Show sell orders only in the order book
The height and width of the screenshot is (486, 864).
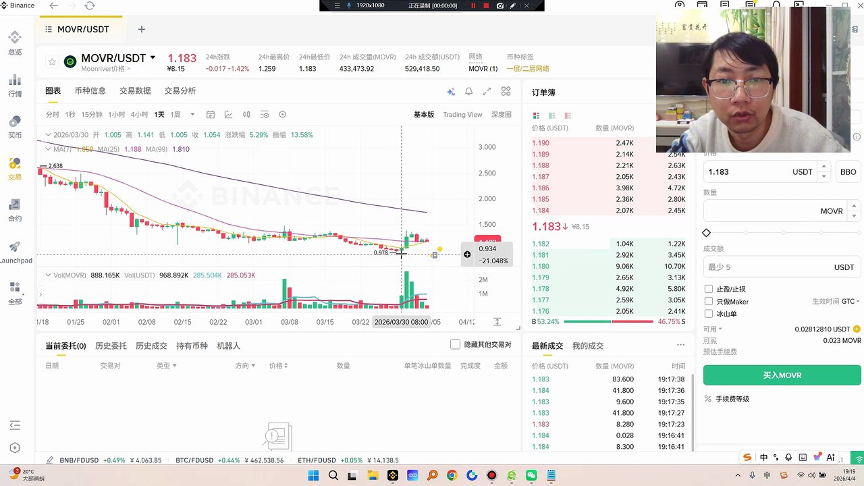tap(568, 115)
